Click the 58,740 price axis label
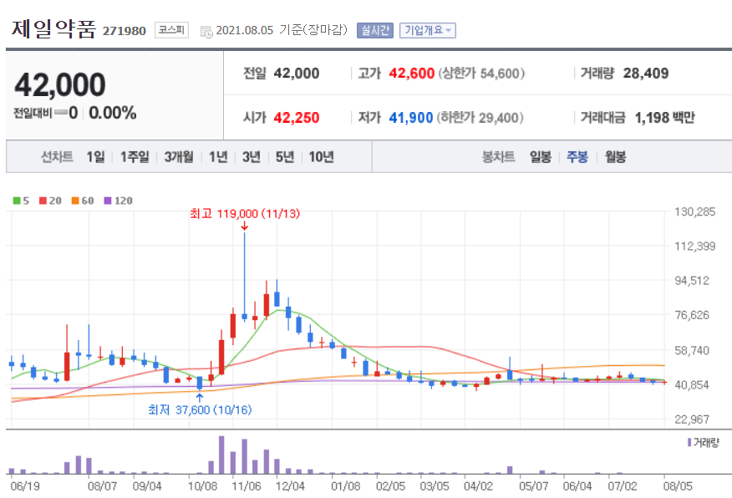 692,350
